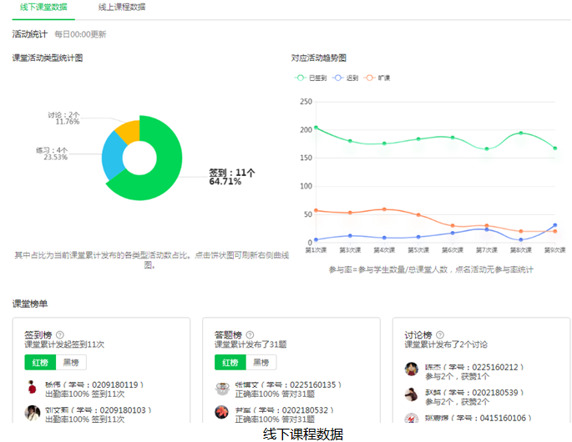
Task: Click help icon next to 签到榜
Action: point(60,334)
